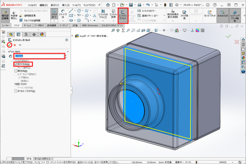The image size is (246, 164).
Task: Click the pushpin icon to keep panel visible
Action: 20,45
